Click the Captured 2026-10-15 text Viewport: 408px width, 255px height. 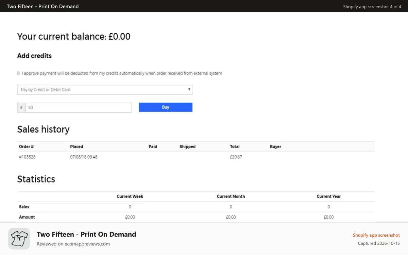click(x=379, y=243)
